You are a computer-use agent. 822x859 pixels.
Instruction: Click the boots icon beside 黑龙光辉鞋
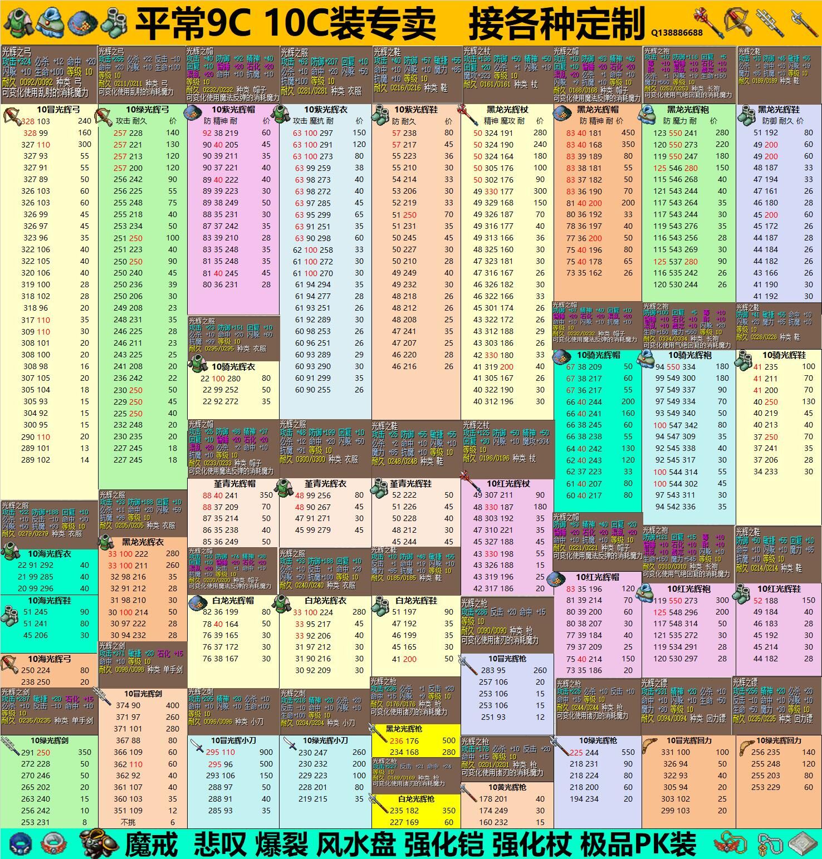[x=746, y=116]
